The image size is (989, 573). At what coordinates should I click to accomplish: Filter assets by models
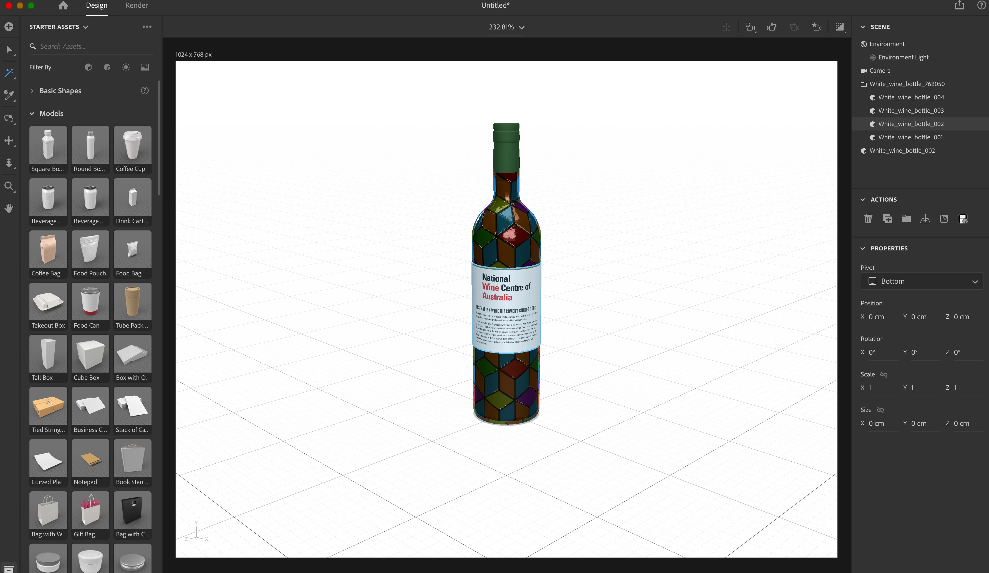[x=88, y=67]
